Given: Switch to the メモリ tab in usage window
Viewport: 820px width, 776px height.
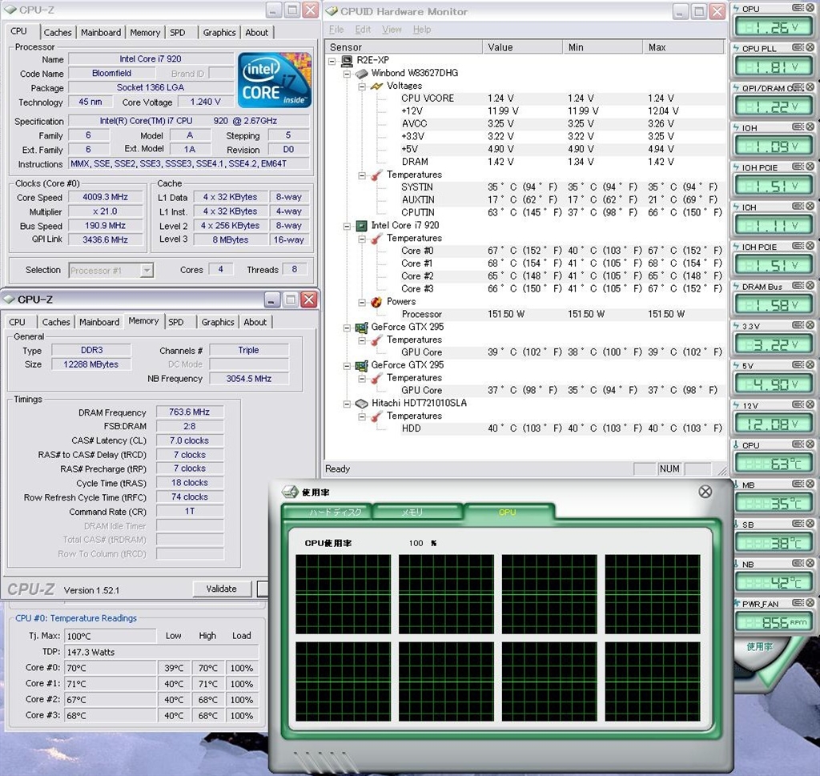Looking at the screenshot, I should pos(412,513).
